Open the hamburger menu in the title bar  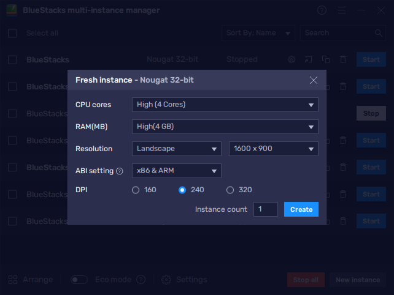pos(342,10)
